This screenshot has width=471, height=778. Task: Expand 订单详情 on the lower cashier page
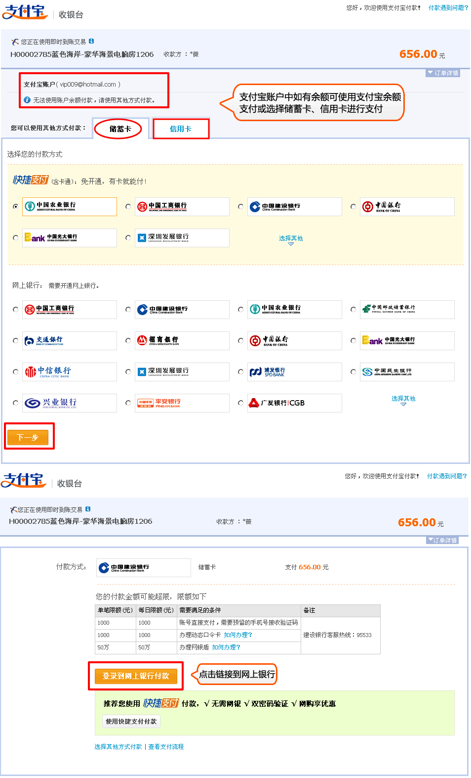(442, 540)
